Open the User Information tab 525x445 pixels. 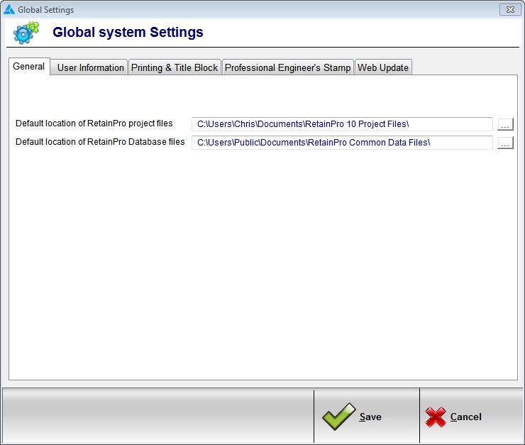90,67
